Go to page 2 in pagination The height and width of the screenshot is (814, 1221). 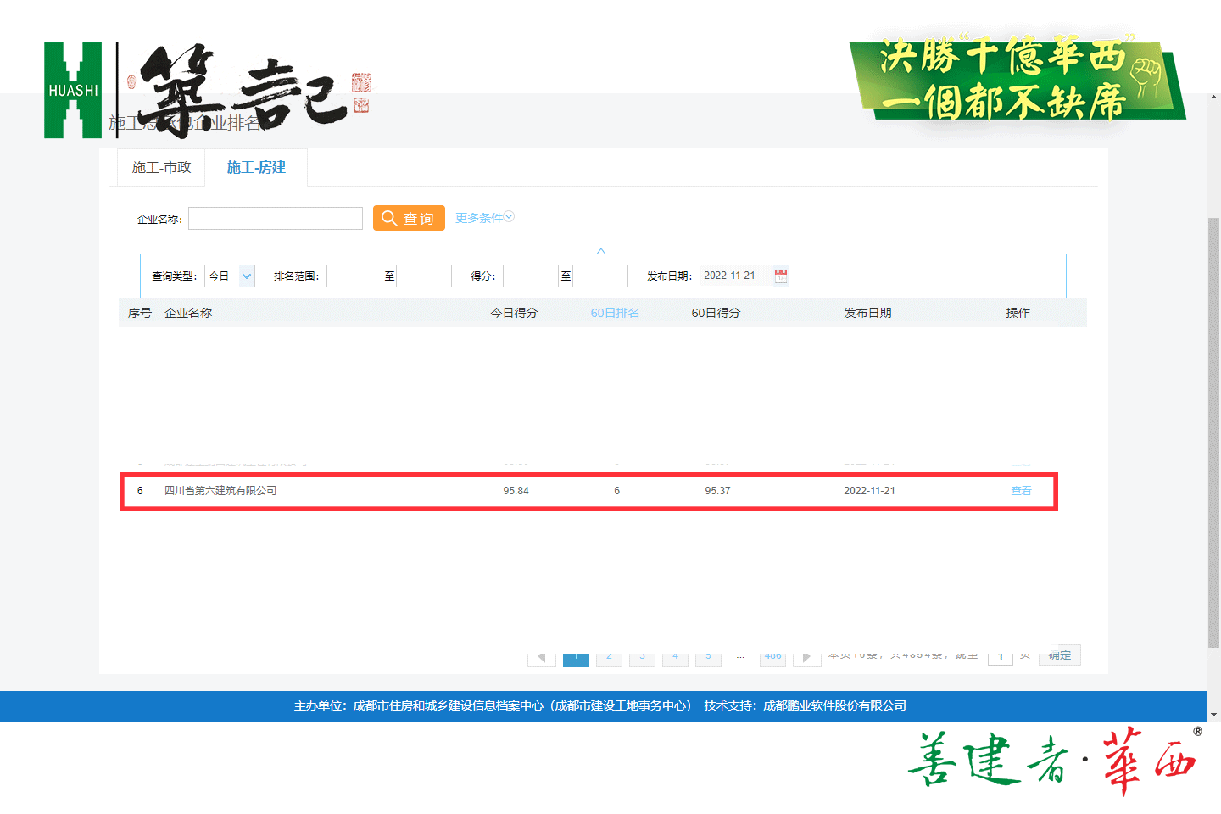[x=609, y=657]
